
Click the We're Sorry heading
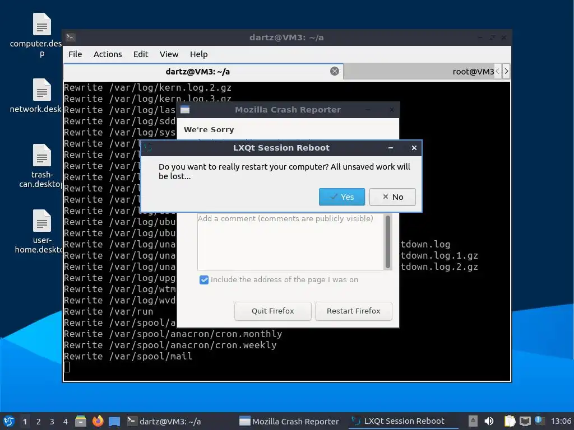click(209, 129)
